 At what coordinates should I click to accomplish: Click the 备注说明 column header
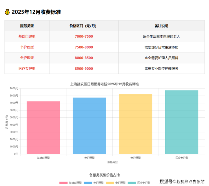coord(161,26)
